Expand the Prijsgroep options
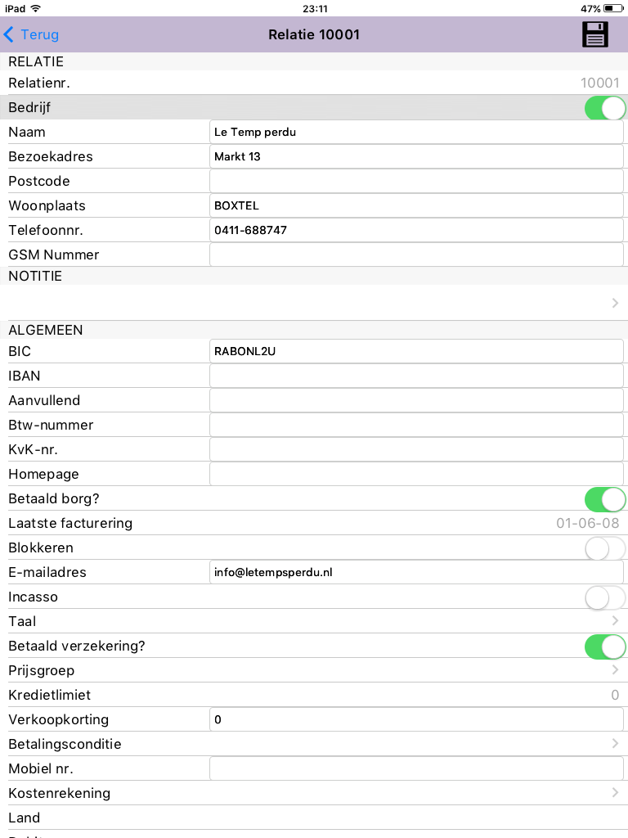 (314, 671)
